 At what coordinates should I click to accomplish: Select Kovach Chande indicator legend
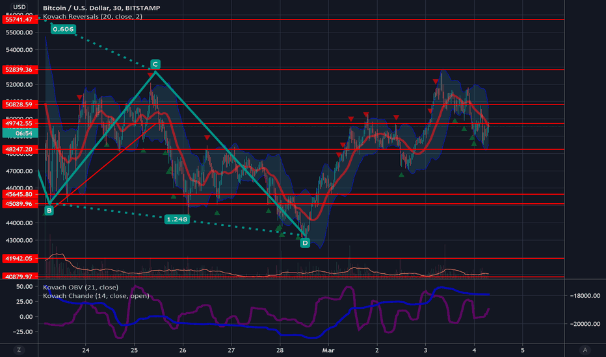[96, 296]
